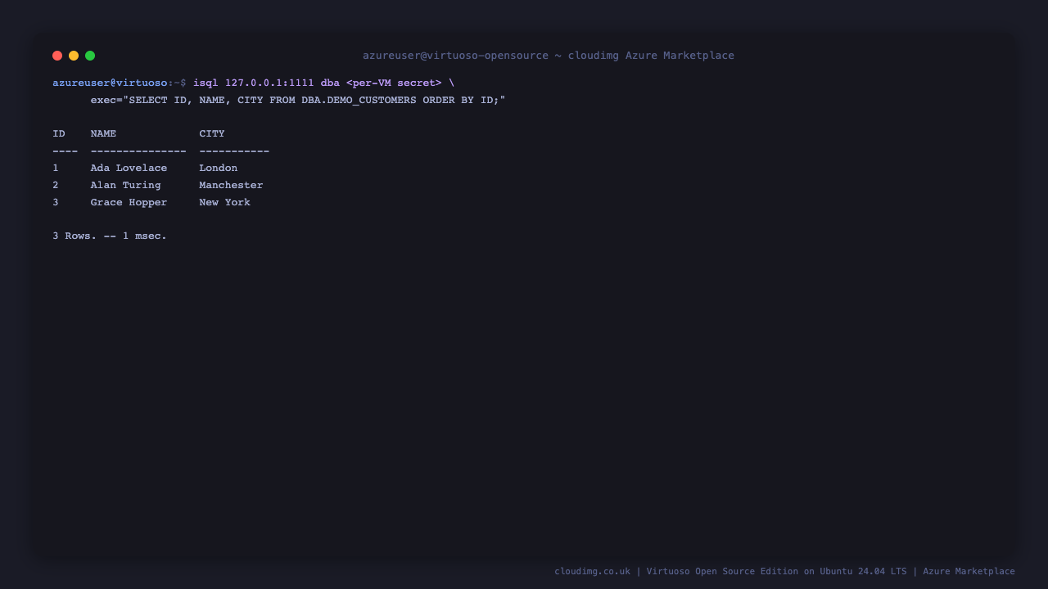The height and width of the screenshot is (589, 1048).
Task: Click the 'NAME' column header
Action: pos(103,133)
